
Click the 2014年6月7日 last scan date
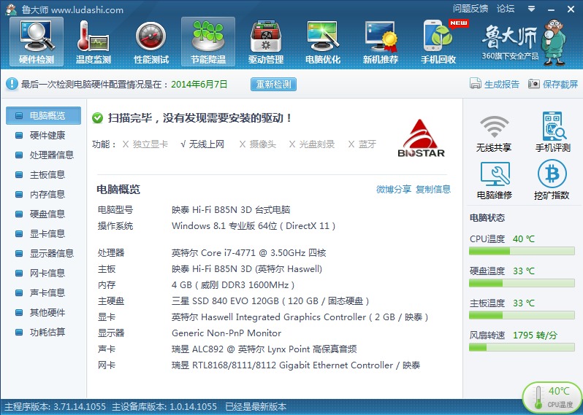(x=199, y=85)
